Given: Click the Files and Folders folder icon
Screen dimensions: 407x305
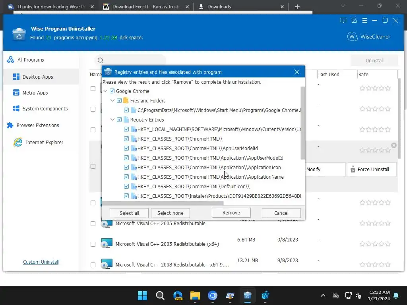Looking at the screenshot, I should coord(126,100).
